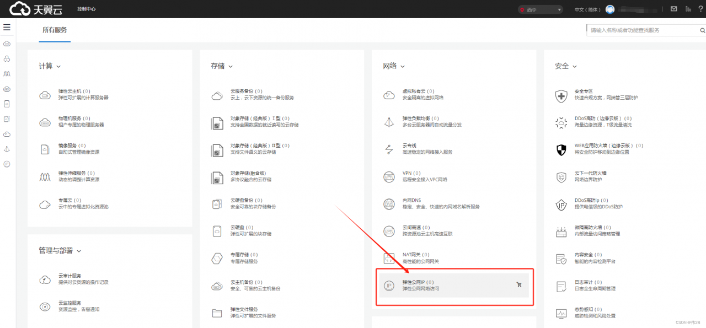This screenshot has width=706, height=328.
Task: Open the 内网DNS service icon
Action: click(389, 203)
